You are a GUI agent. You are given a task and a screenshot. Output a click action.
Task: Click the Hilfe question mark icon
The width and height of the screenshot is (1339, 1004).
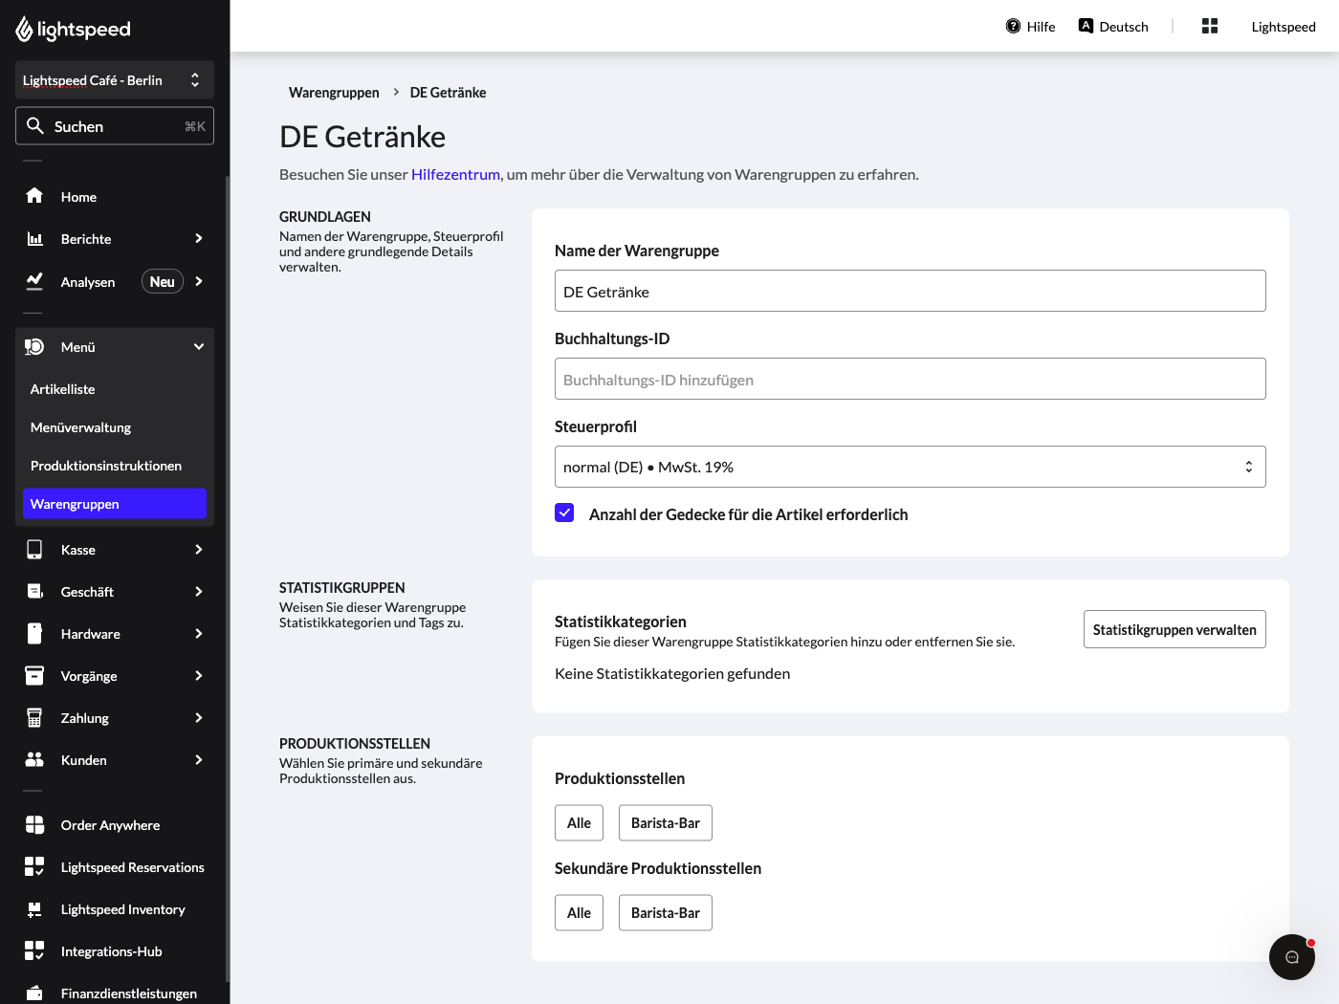click(1013, 26)
